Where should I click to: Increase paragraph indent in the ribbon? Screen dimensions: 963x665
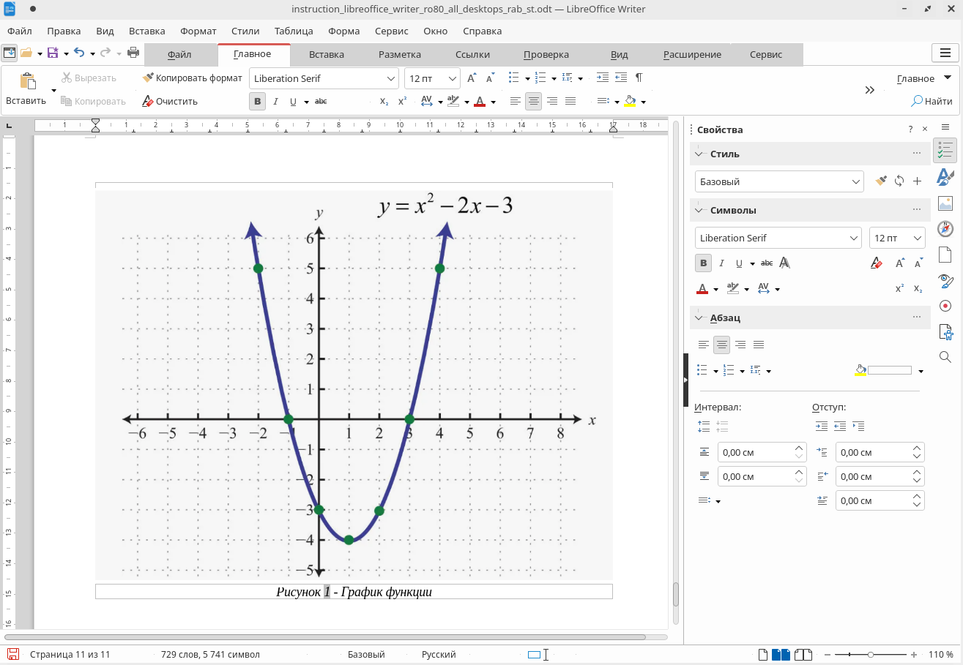(602, 78)
